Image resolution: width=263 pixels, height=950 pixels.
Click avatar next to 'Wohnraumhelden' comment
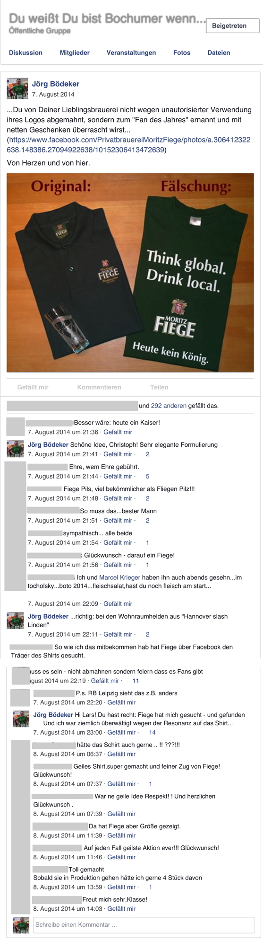pos(15,621)
